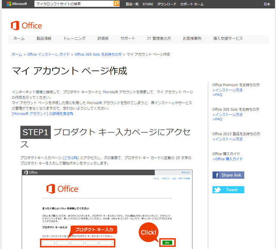Open Office 365 Solo インストール方法 link
Viewport: 276px width, 249px height.
[227, 114]
